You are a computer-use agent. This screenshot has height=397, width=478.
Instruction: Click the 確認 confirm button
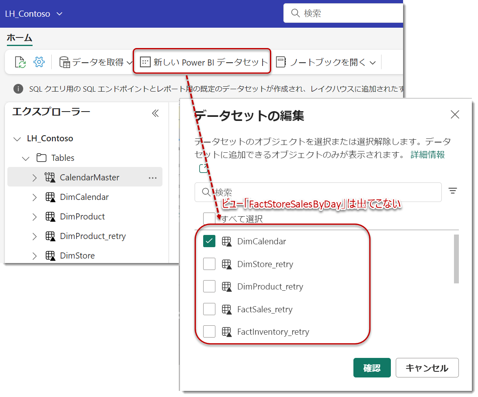point(372,368)
